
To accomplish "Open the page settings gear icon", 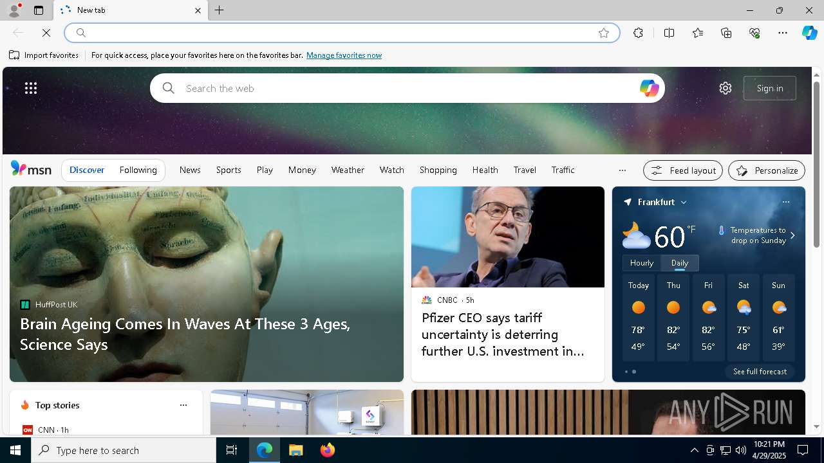I will (726, 88).
